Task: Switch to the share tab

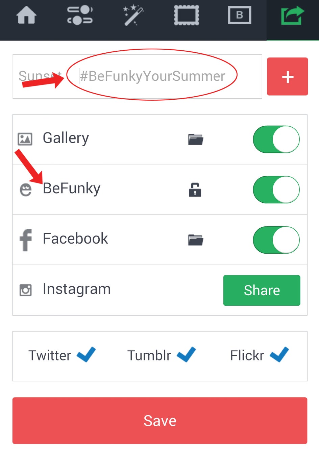Action: tap(292, 16)
